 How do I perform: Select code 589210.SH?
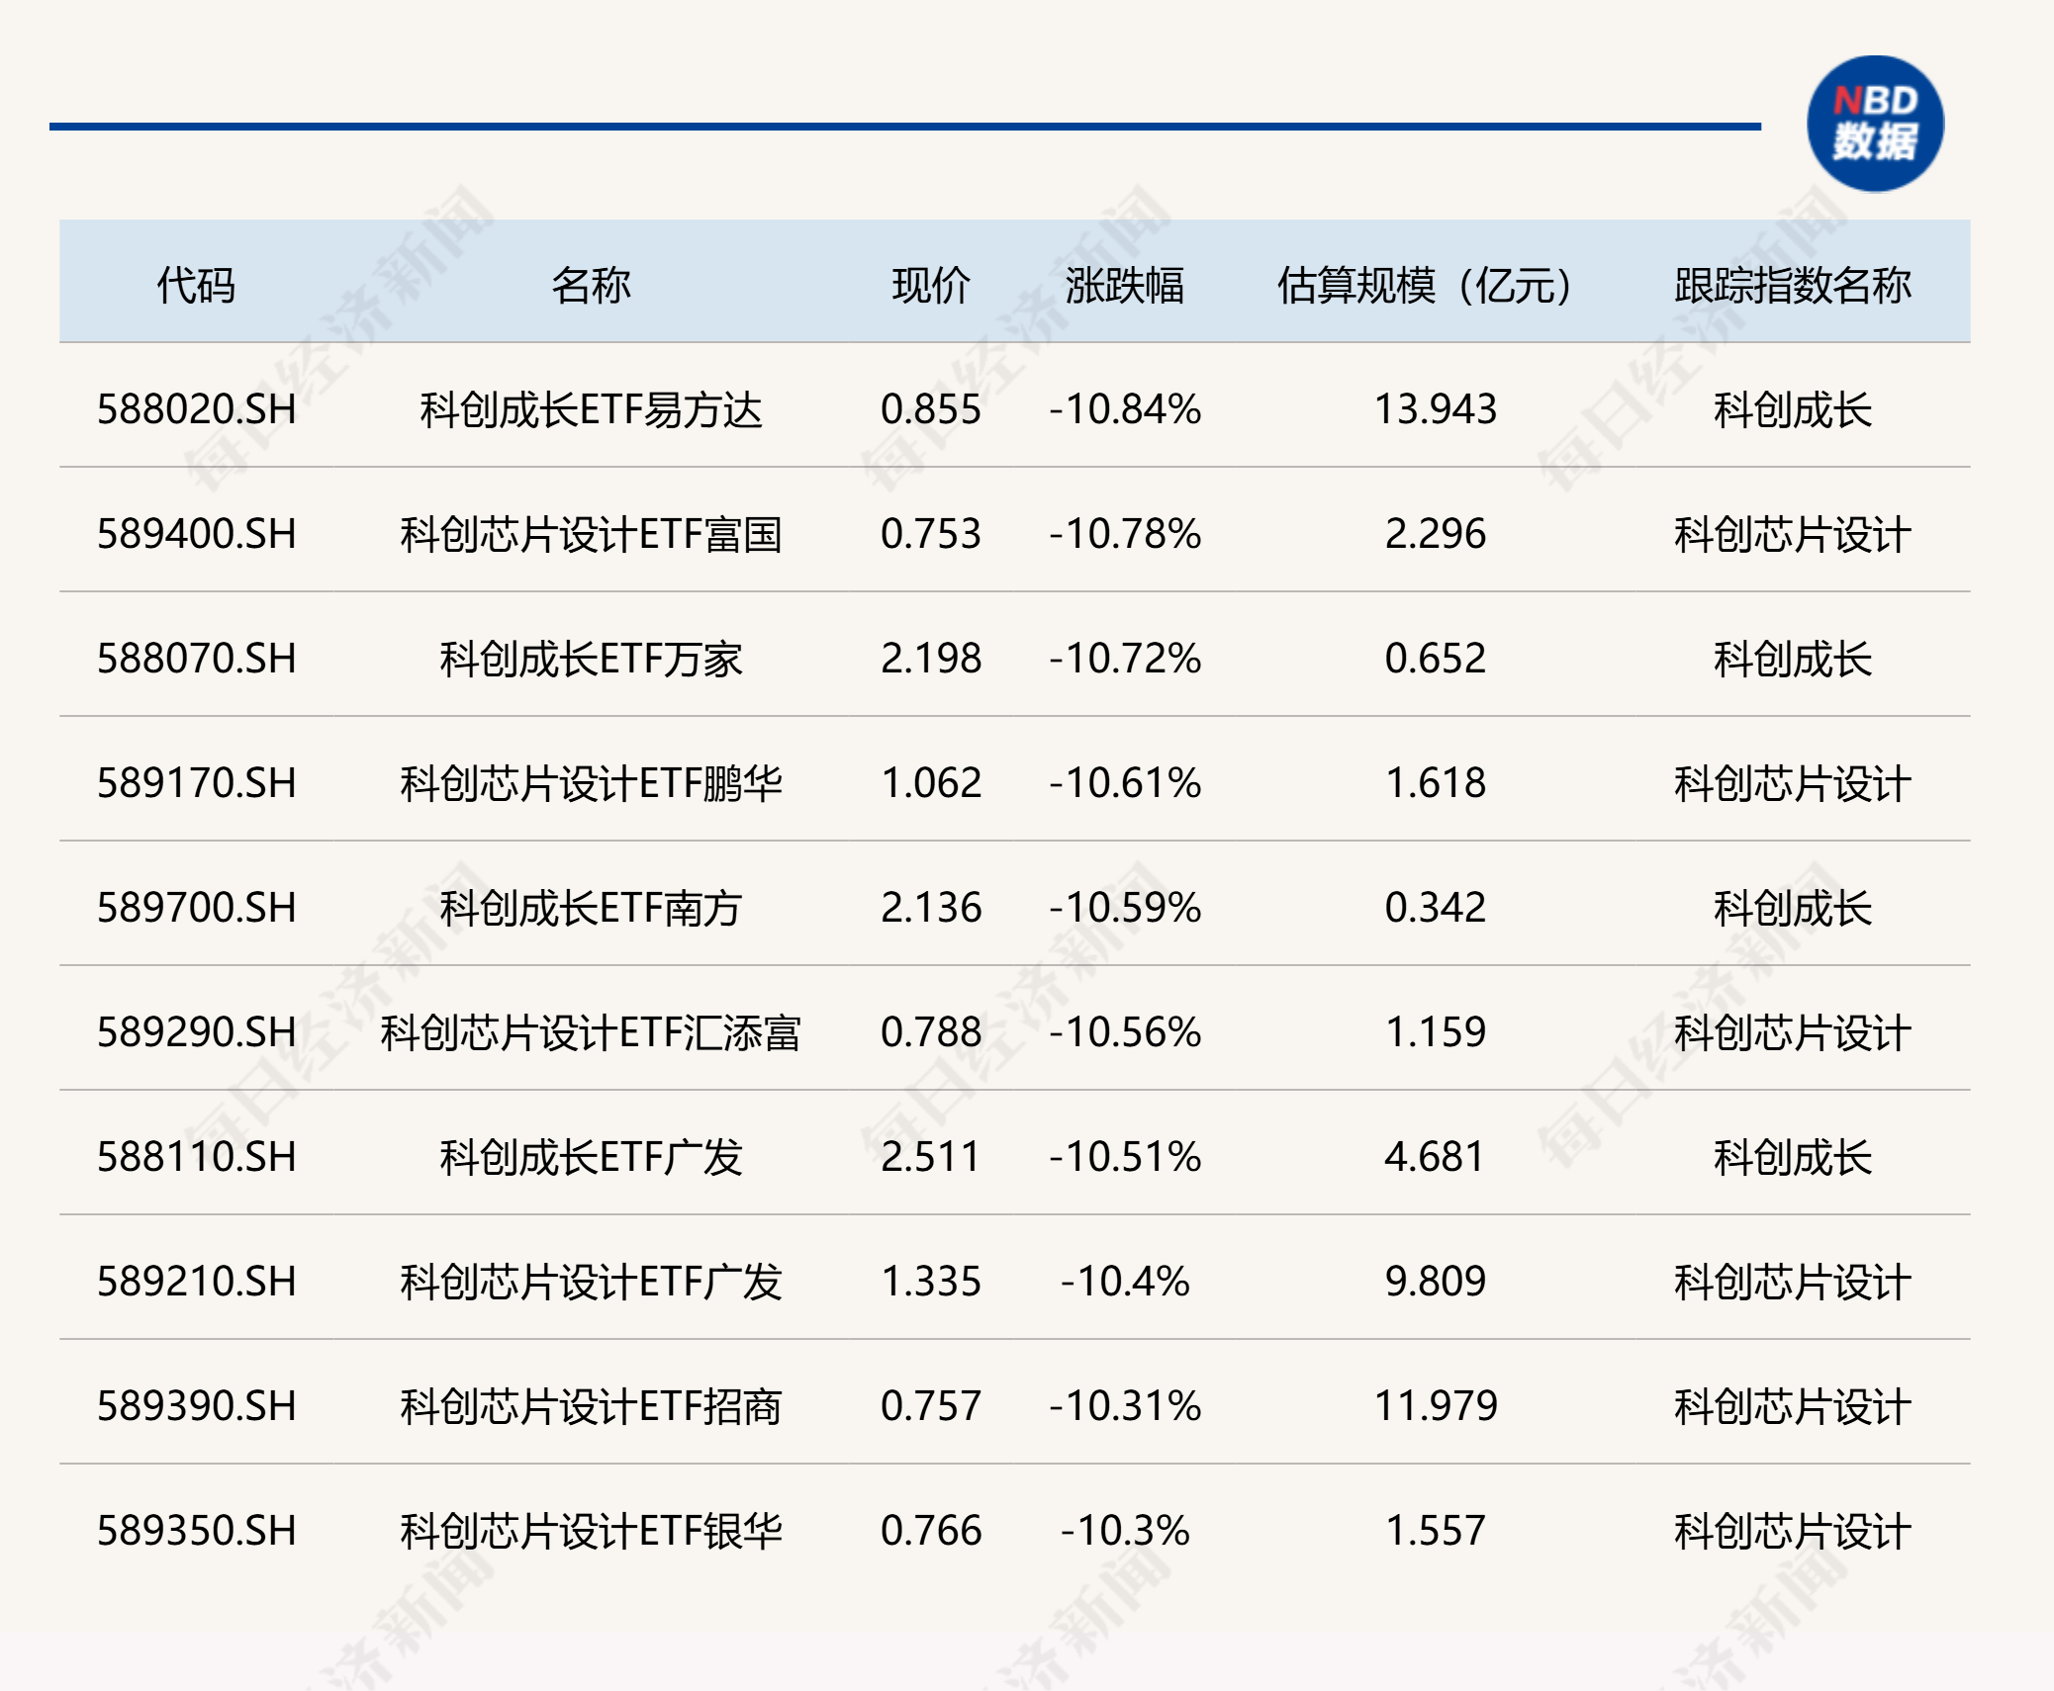click(196, 1282)
